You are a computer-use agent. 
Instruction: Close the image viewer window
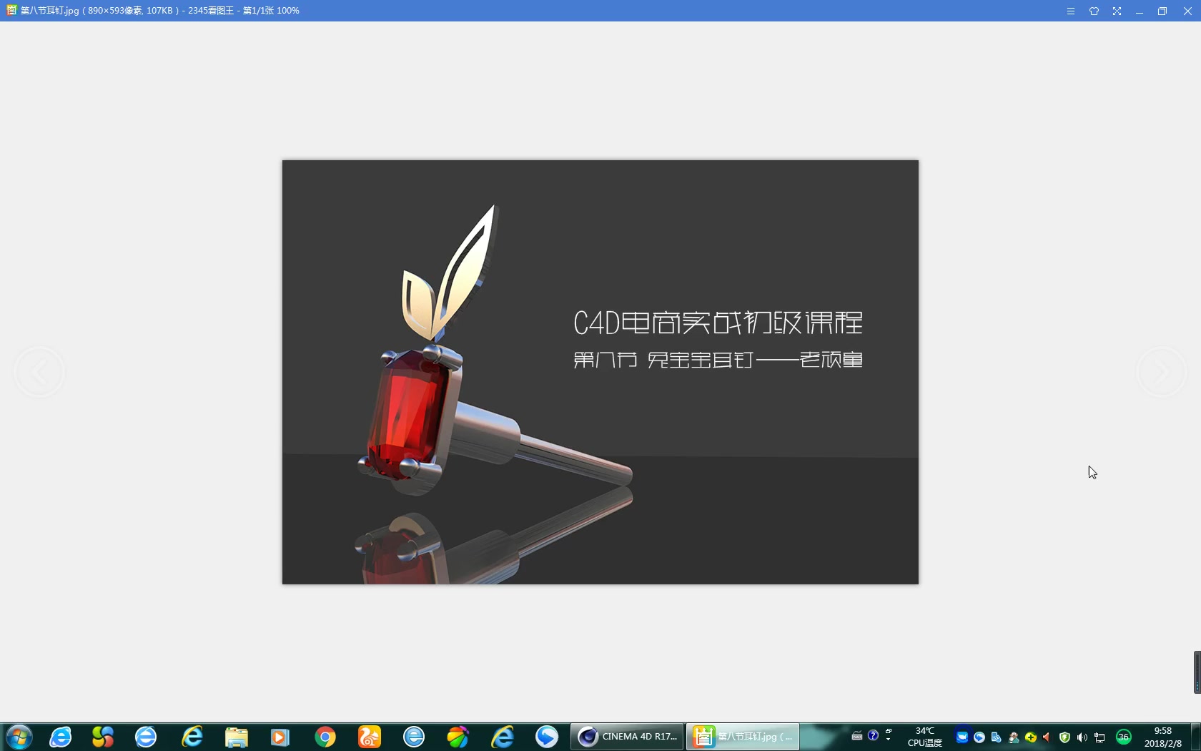point(1187,11)
